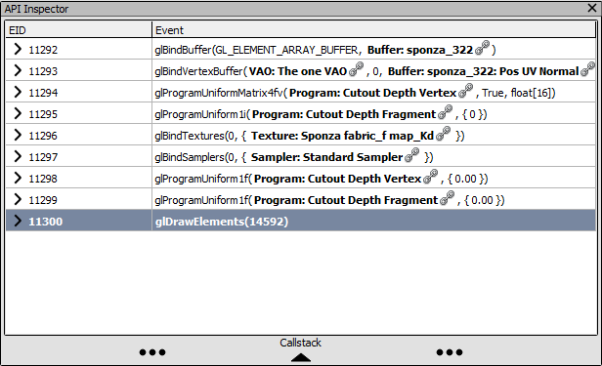Select row 11293 glBindVertexBuffer

pos(301,71)
